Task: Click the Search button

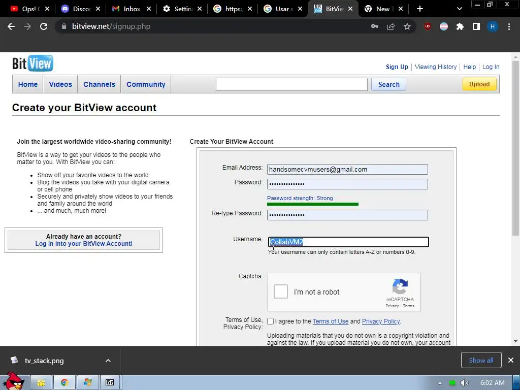Action: click(x=388, y=84)
